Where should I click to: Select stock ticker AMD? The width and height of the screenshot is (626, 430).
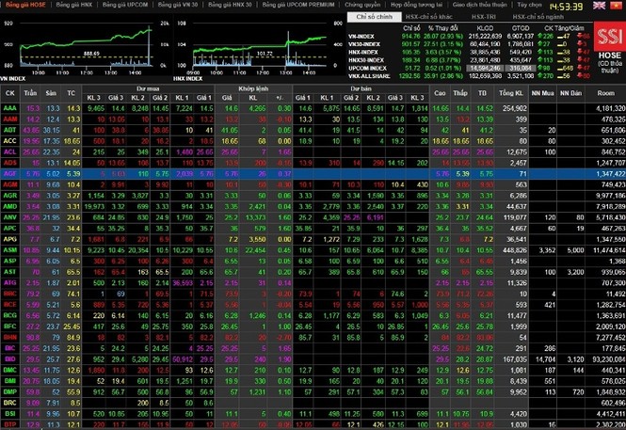pos(10,207)
